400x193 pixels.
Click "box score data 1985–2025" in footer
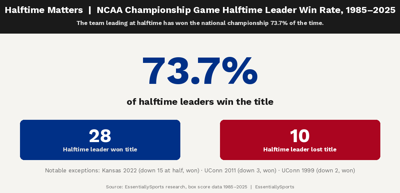218,187
